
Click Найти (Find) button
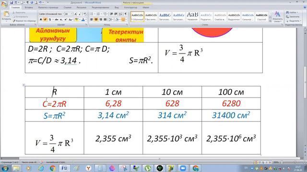click(x=292, y=12)
